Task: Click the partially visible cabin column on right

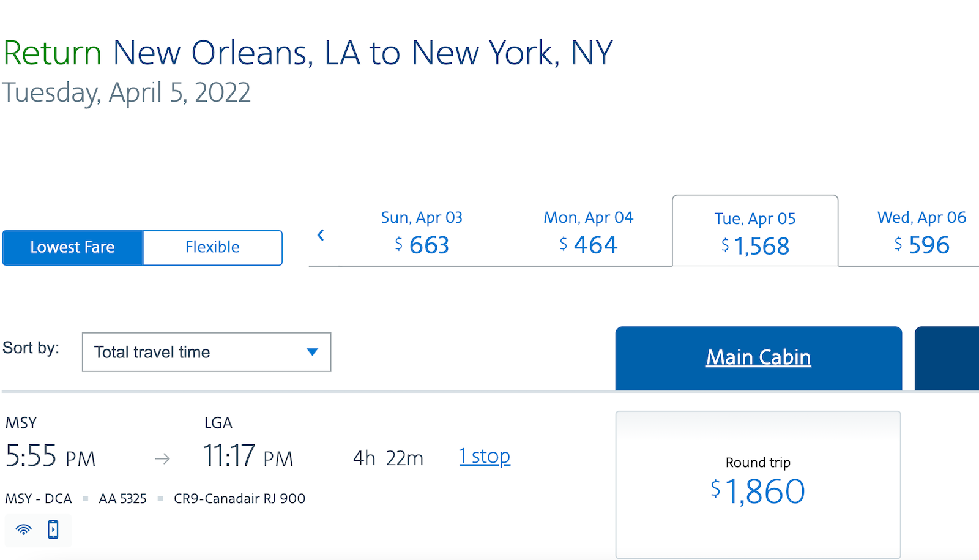Action: (947, 357)
